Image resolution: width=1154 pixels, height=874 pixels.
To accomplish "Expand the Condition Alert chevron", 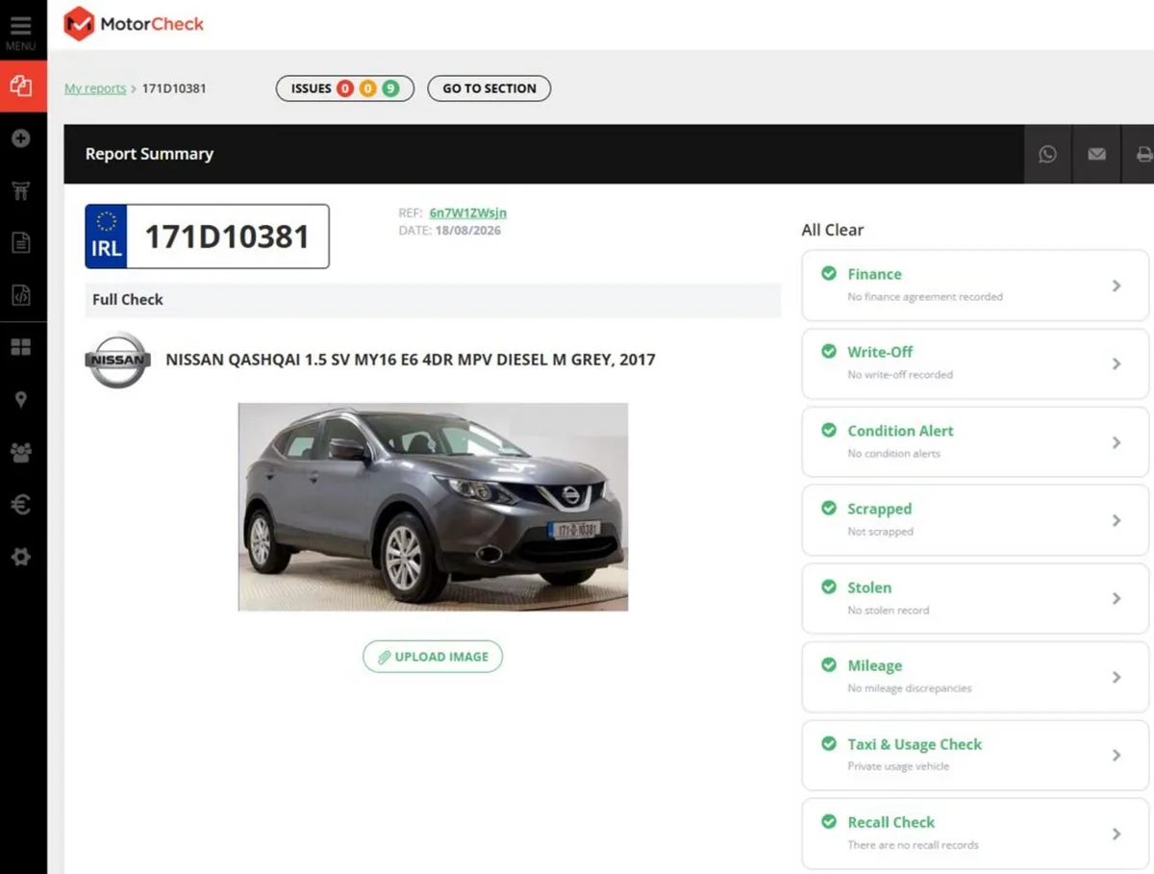I will pyautogui.click(x=1116, y=442).
